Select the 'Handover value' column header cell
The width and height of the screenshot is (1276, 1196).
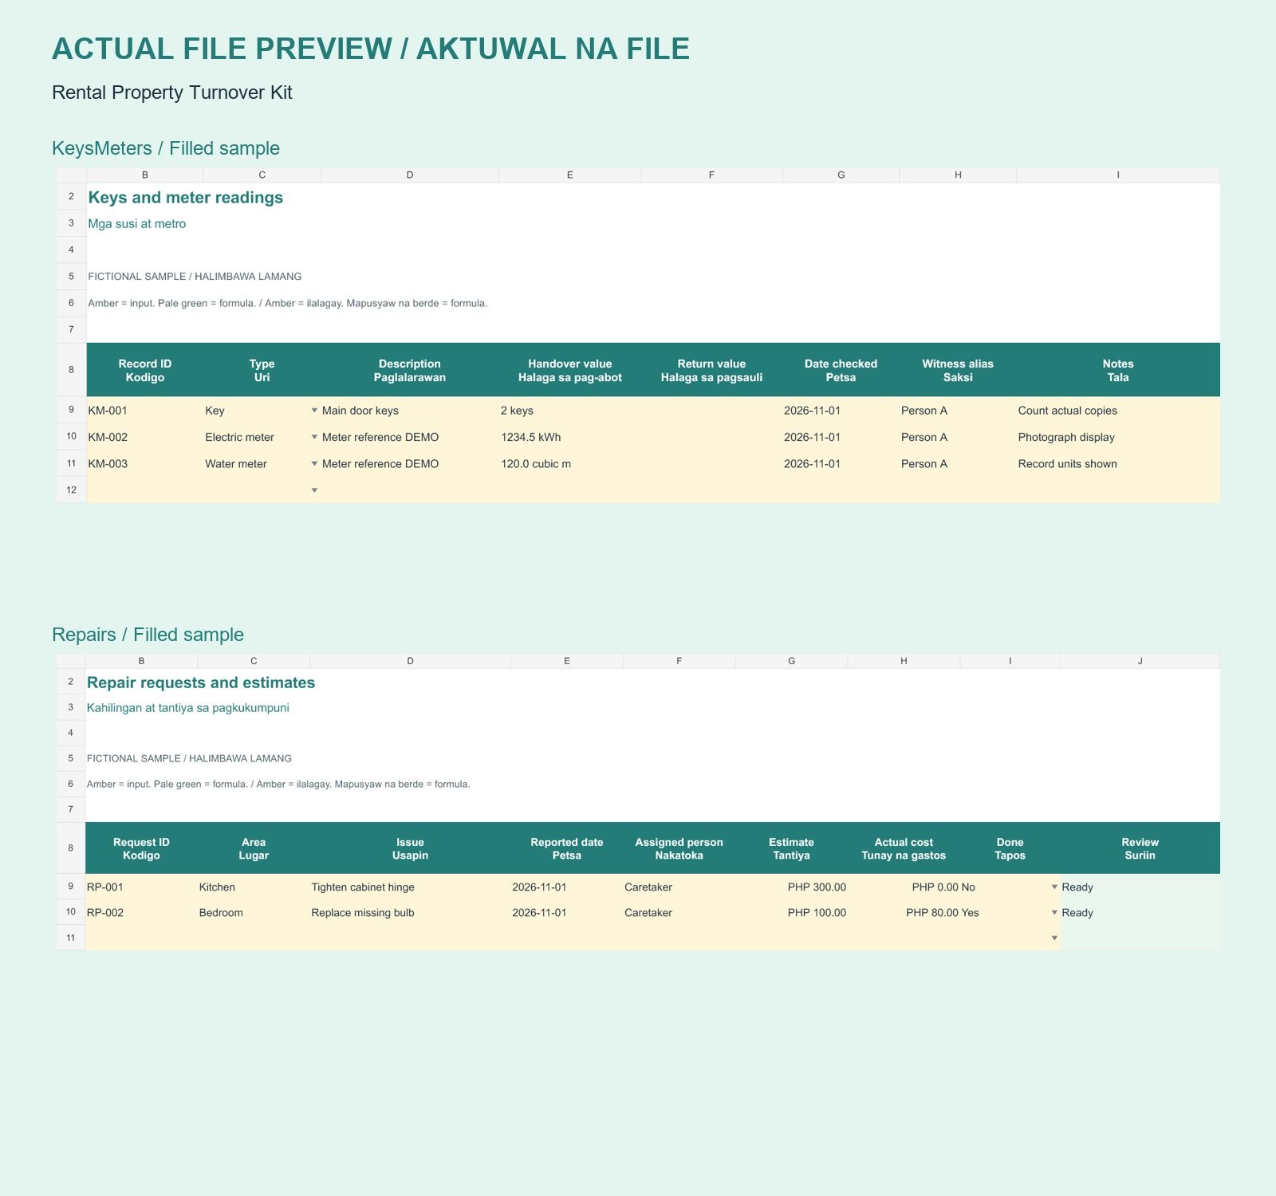(569, 370)
